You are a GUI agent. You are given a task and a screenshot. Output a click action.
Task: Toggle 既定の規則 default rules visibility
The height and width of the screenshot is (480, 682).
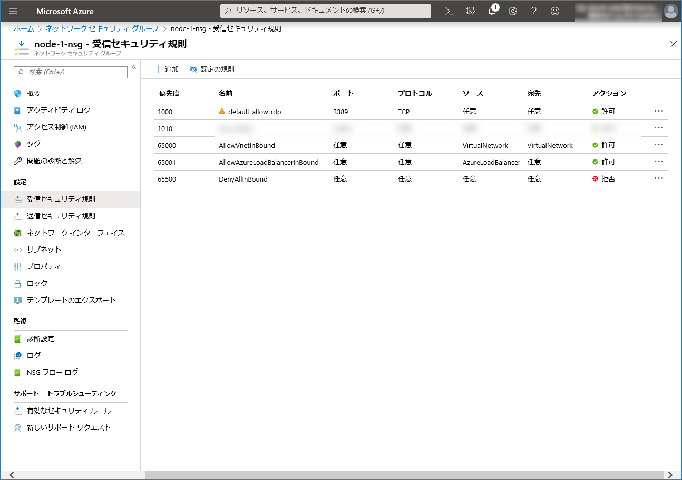[x=212, y=69]
